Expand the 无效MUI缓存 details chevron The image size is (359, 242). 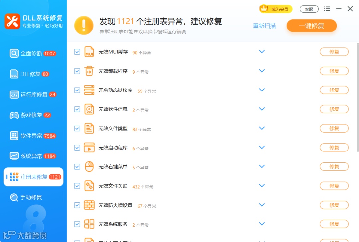click(x=262, y=52)
